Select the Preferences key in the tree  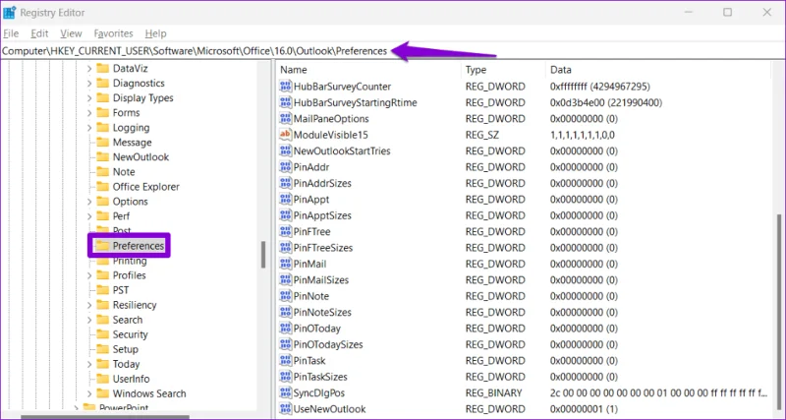point(139,246)
